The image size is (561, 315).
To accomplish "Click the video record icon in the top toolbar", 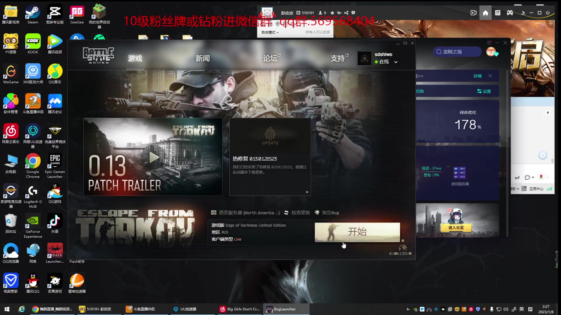I will (x=473, y=13).
